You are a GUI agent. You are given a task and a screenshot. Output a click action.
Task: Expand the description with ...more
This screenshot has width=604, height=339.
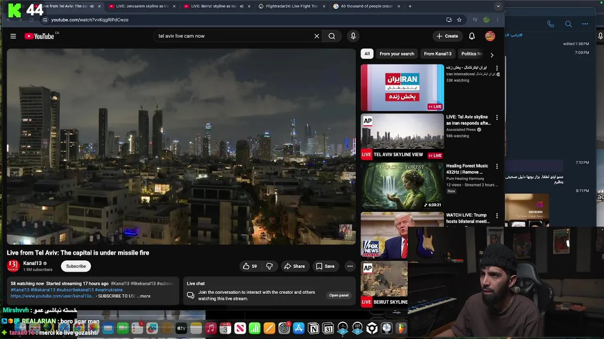143,296
